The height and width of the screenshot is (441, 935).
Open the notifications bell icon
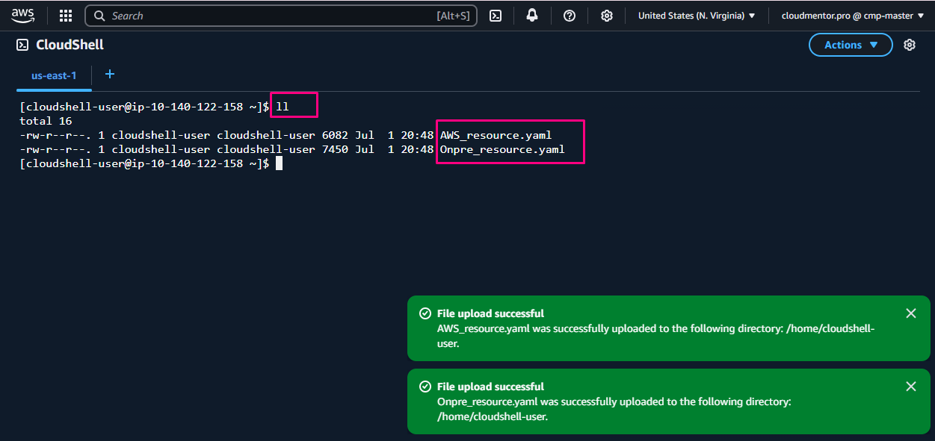[532, 16]
